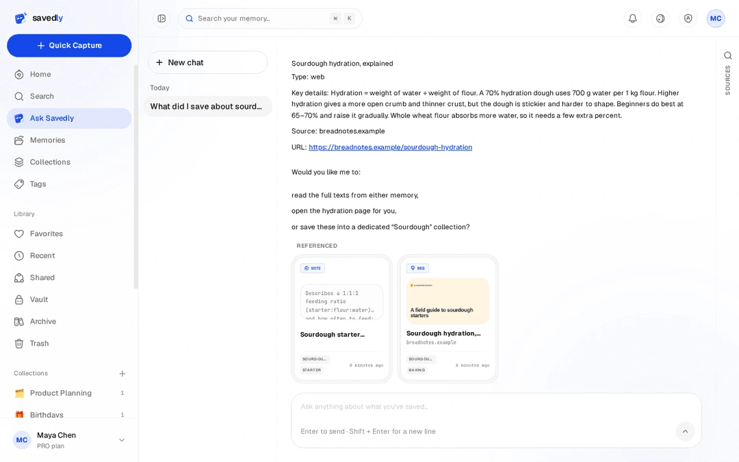Click the Collections stack icon
The height and width of the screenshot is (462, 739).
click(19, 162)
